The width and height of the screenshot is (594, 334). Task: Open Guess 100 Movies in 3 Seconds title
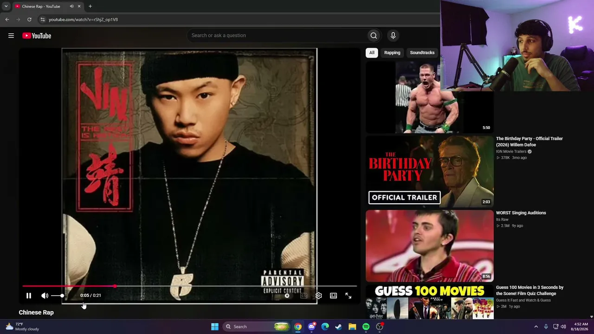529,290
